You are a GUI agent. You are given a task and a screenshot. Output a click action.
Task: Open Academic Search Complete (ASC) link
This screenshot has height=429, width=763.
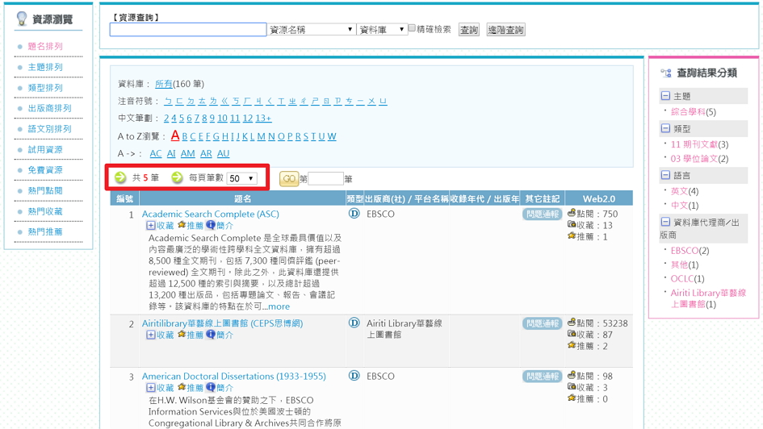pos(210,214)
